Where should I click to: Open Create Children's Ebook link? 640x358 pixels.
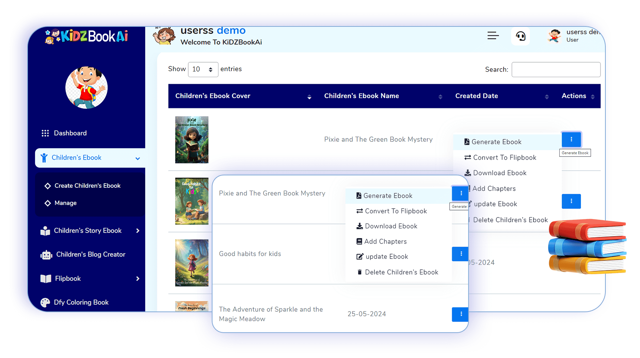pos(87,186)
